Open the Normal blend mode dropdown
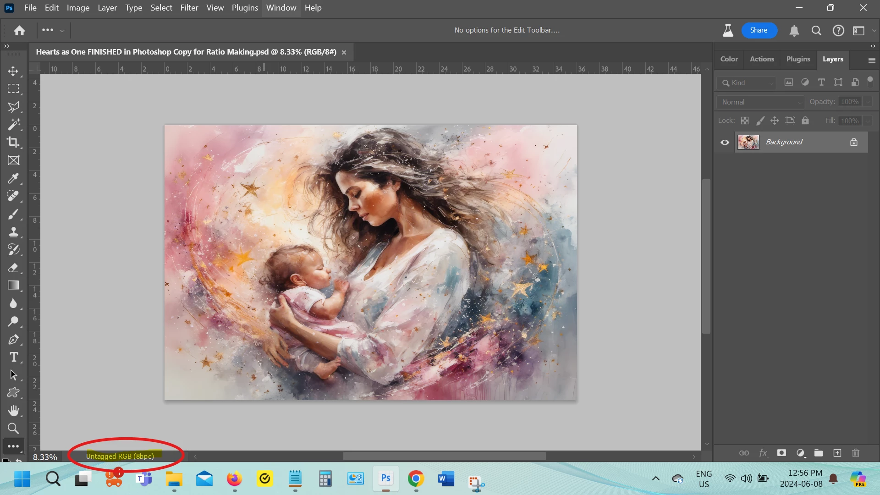 pyautogui.click(x=761, y=102)
